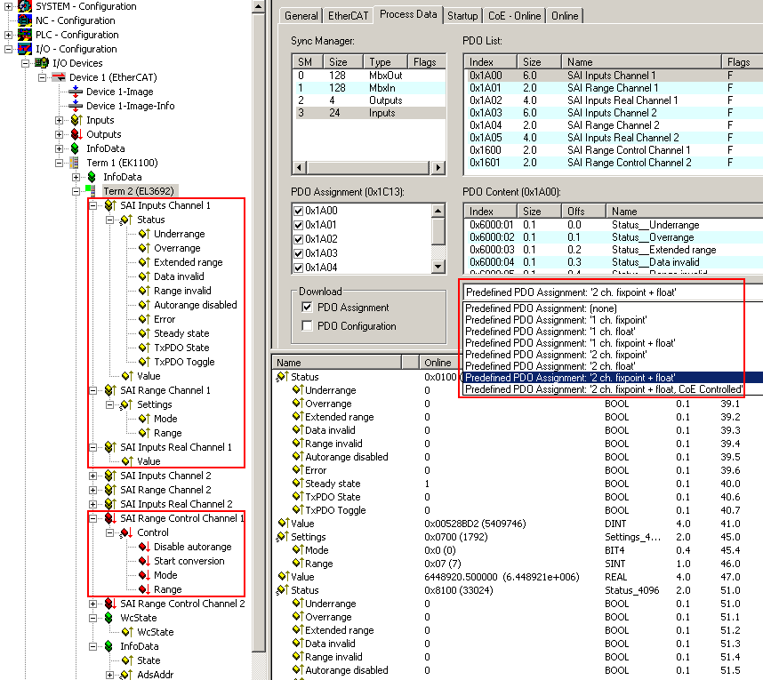Open the Startup tab
This screenshot has width=763, height=680.
[x=462, y=16]
